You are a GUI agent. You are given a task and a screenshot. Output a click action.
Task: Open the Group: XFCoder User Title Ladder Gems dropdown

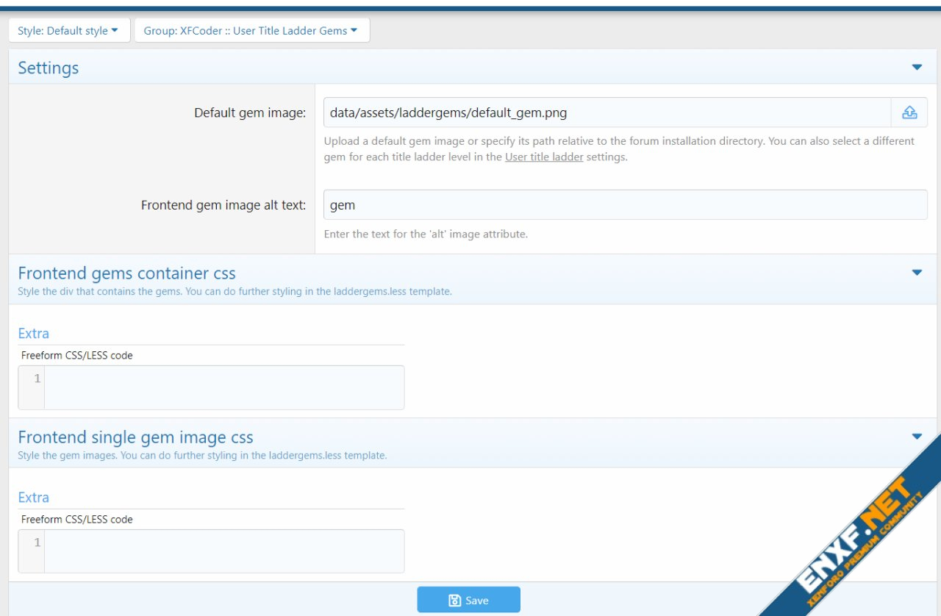pyautogui.click(x=251, y=31)
